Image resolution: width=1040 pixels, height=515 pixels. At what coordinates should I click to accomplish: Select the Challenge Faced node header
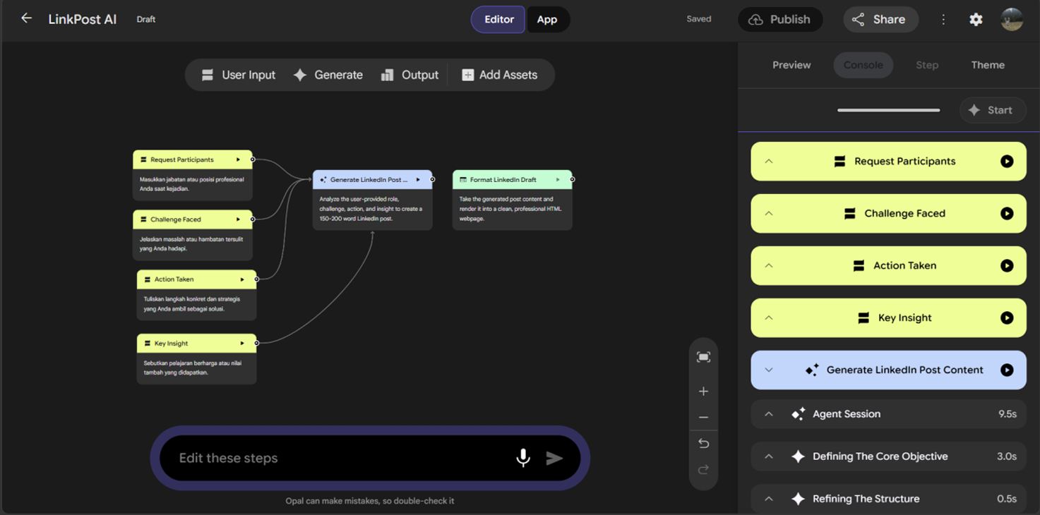pos(193,219)
